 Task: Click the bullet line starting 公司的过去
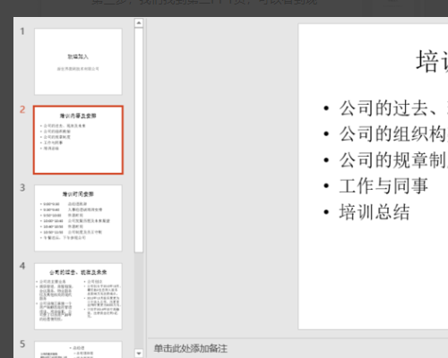tap(393, 107)
